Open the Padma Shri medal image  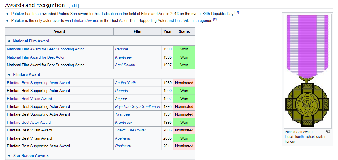point(307,71)
